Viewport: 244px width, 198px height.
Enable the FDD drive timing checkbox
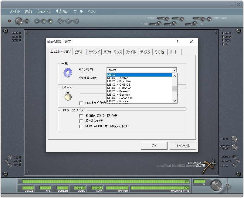click(81, 103)
